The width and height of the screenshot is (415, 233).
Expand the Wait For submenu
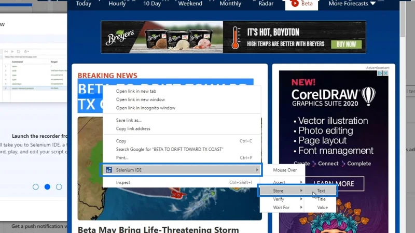282,208
